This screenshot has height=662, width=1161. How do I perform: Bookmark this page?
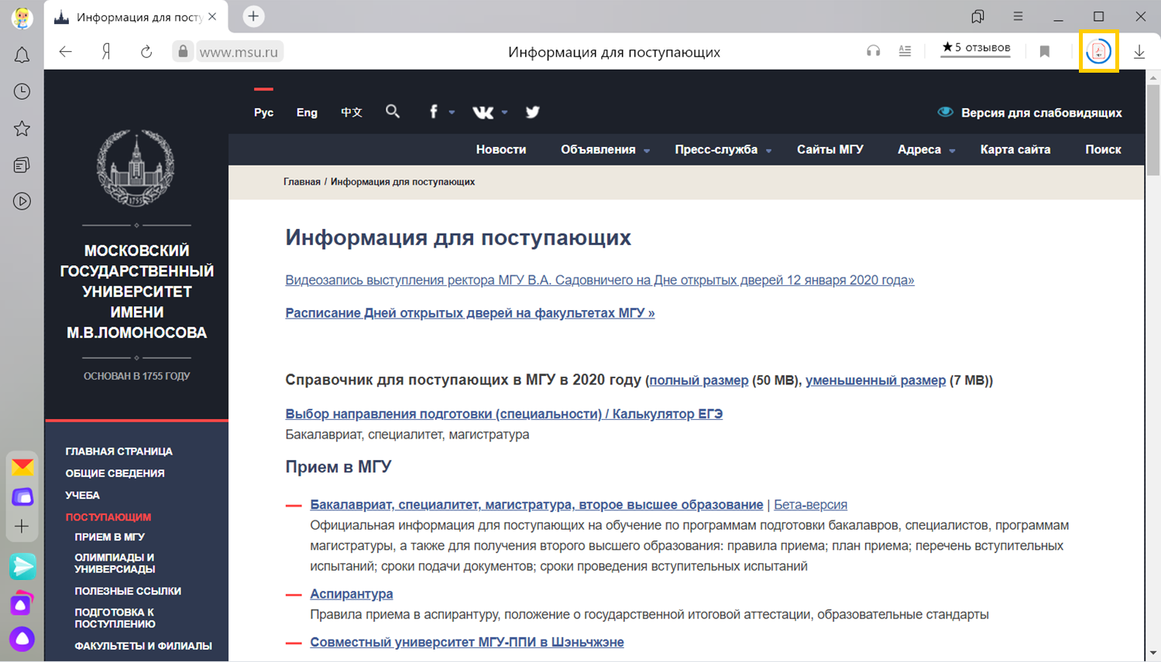point(1045,52)
